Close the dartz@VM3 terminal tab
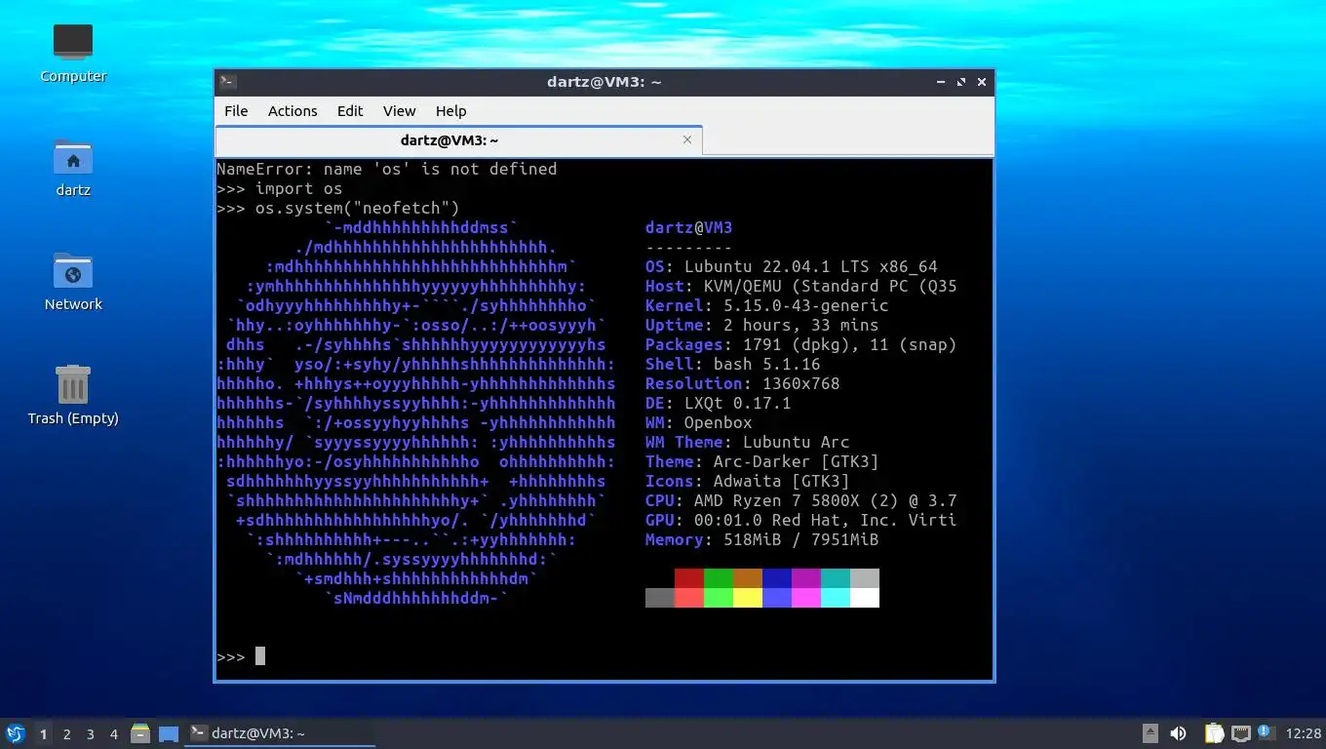Screen dimensions: 1326x749 687,140
